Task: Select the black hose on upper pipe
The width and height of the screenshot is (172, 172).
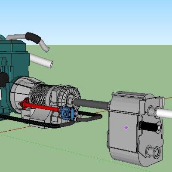Action: coord(33,38)
